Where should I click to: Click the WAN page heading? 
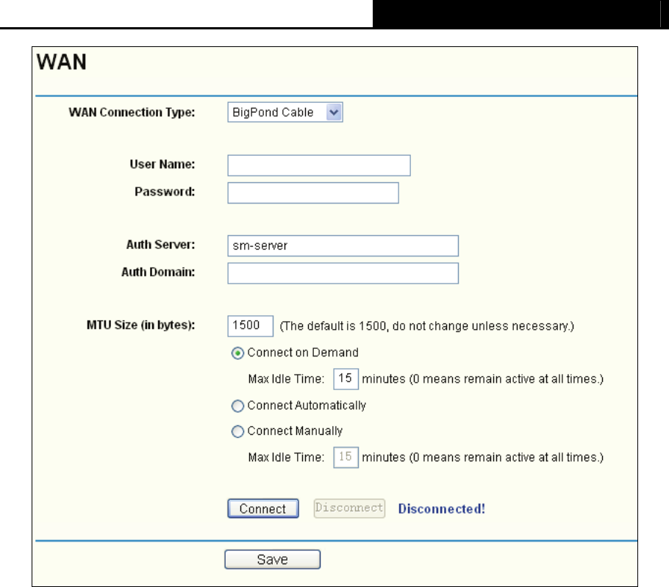[62, 62]
